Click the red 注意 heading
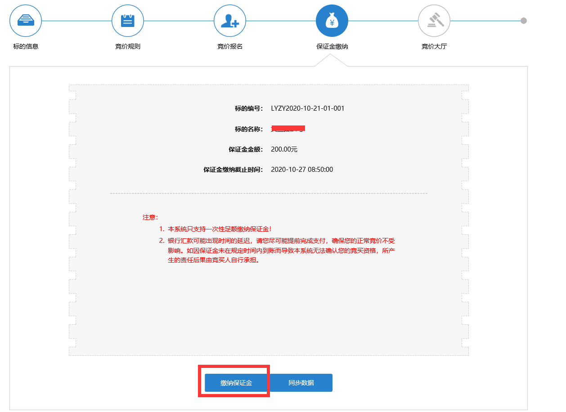The height and width of the screenshot is (412, 566). (150, 217)
